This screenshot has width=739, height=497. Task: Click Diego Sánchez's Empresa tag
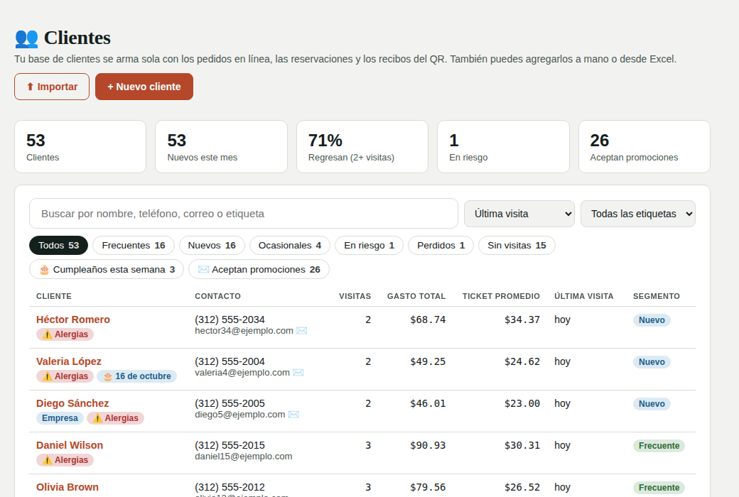click(60, 418)
